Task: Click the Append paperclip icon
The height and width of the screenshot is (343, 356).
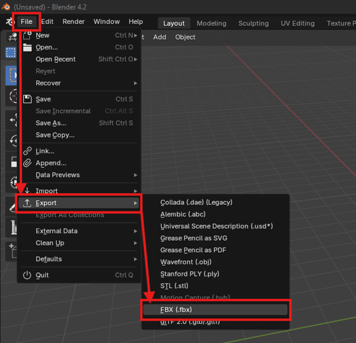Action: pyautogui.click(x=27, y=163)
